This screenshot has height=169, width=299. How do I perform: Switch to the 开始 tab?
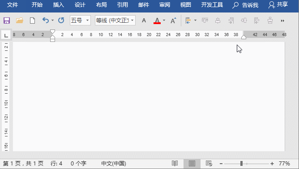pyautogui.click(x=37, y=5)
